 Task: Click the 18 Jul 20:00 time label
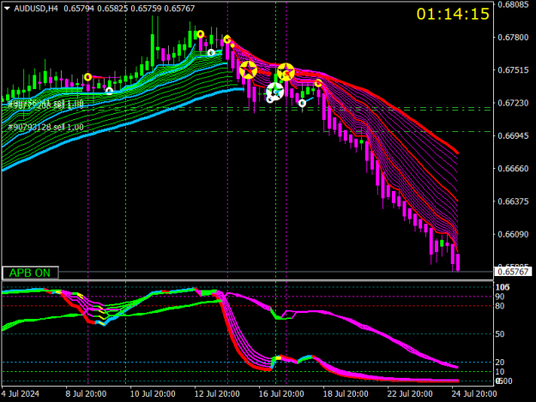(346, 393)
